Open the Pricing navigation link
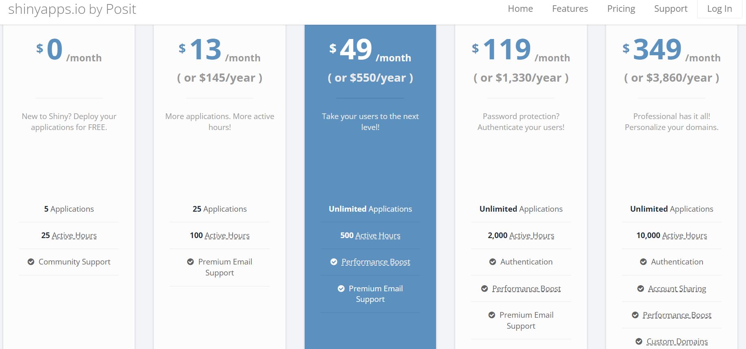Image resolution: width=746 pixels, height=349 pixels. click(621, 9)
